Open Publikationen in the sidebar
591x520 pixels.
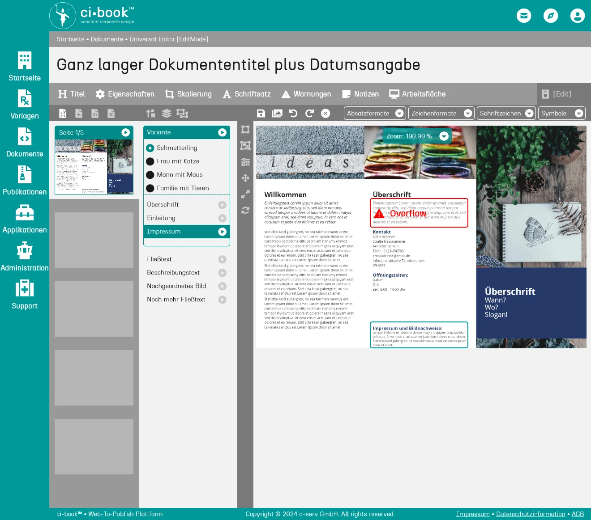coord(25,181)
